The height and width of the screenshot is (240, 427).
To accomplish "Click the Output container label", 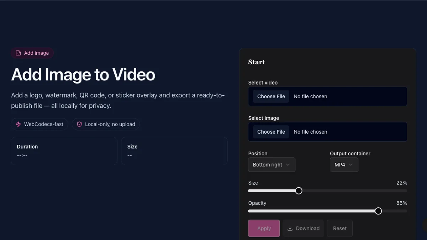I will coord(350,154).
